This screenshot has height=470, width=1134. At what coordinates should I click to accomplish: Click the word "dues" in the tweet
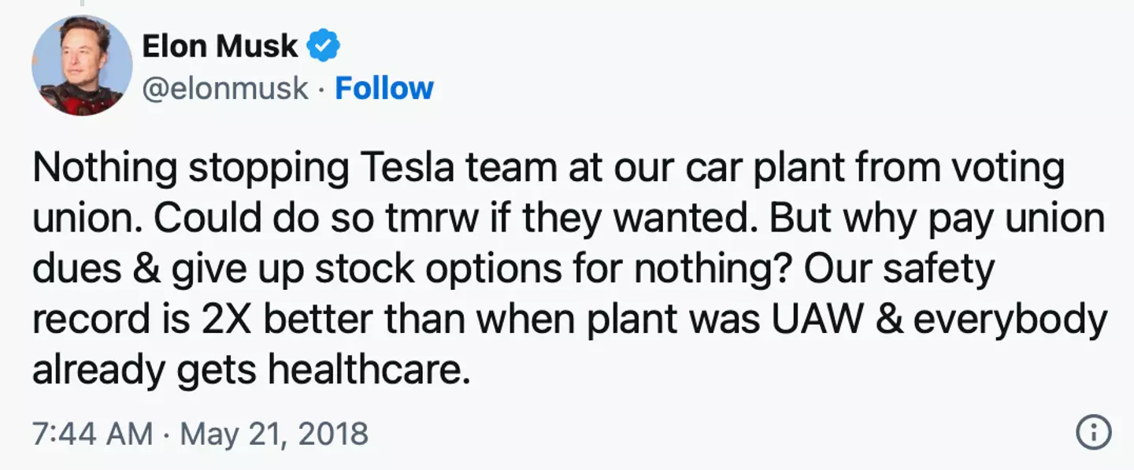click(76, 269)
